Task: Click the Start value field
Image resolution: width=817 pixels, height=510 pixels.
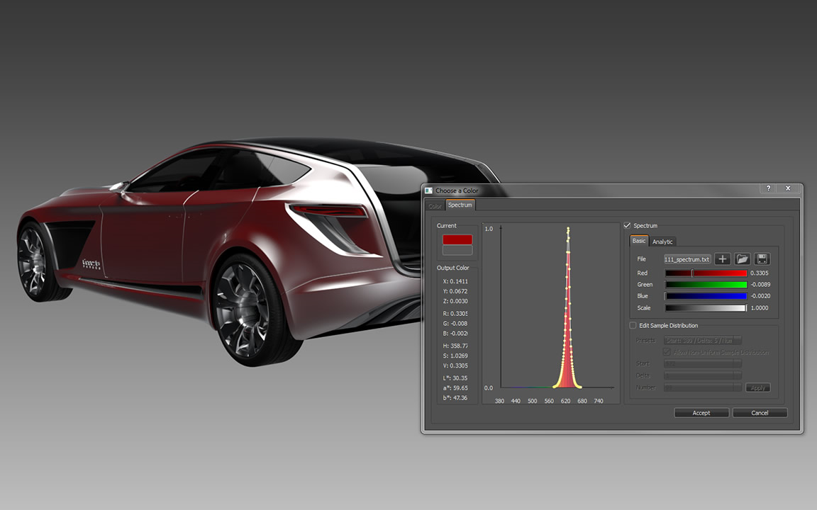Action: pos(702,364)
